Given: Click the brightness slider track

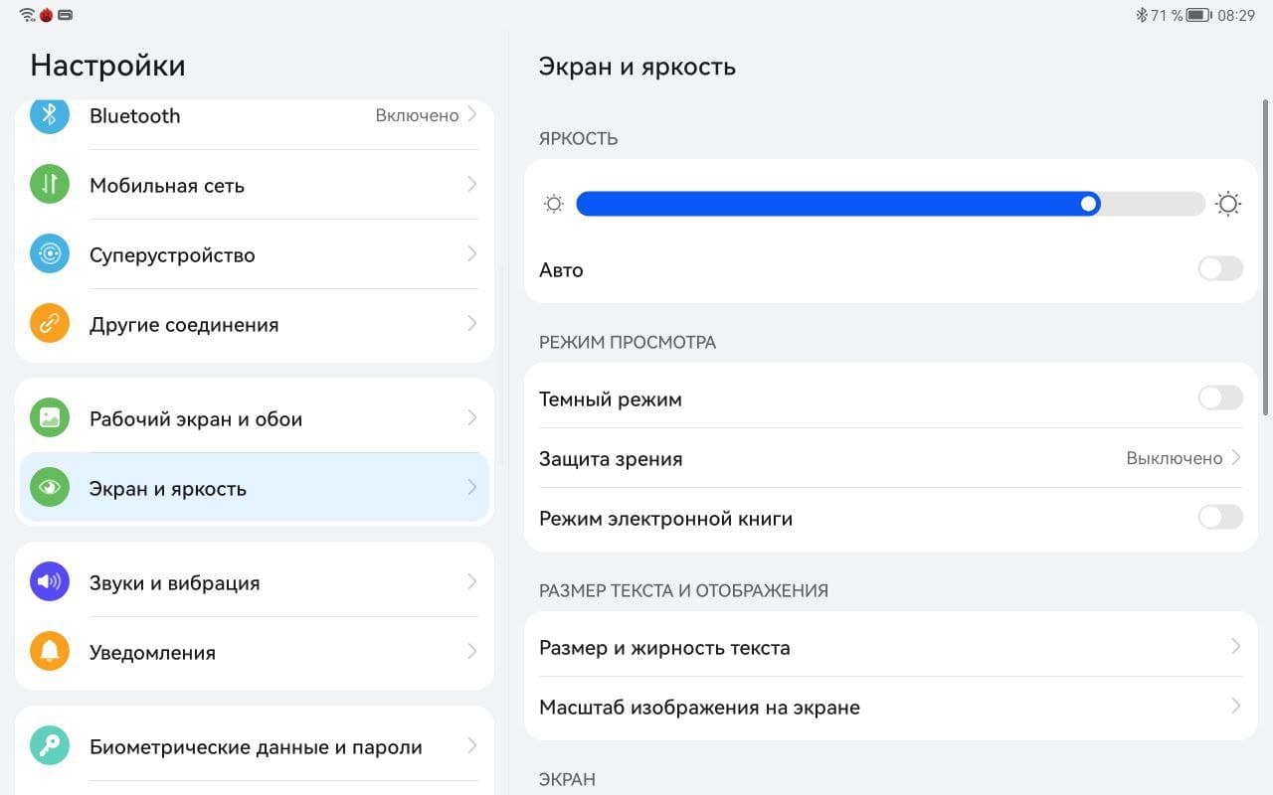Looking at the screenshot, I should pyautogui.click(x=890, y=204).
